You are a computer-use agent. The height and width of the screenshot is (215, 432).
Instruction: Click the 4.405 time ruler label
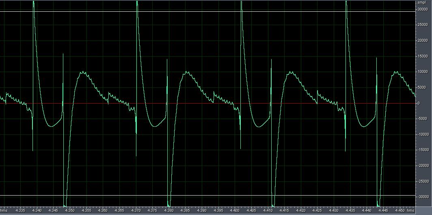[252, 211]
